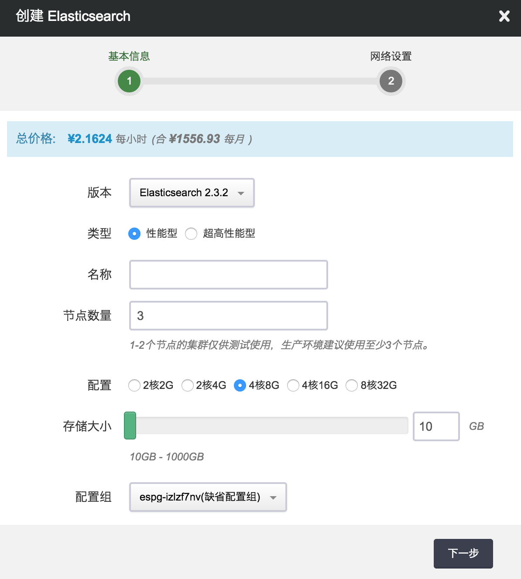Select the 2核2G configuration
The width and height of the screenshot is (521, 579).
[134, 385]
